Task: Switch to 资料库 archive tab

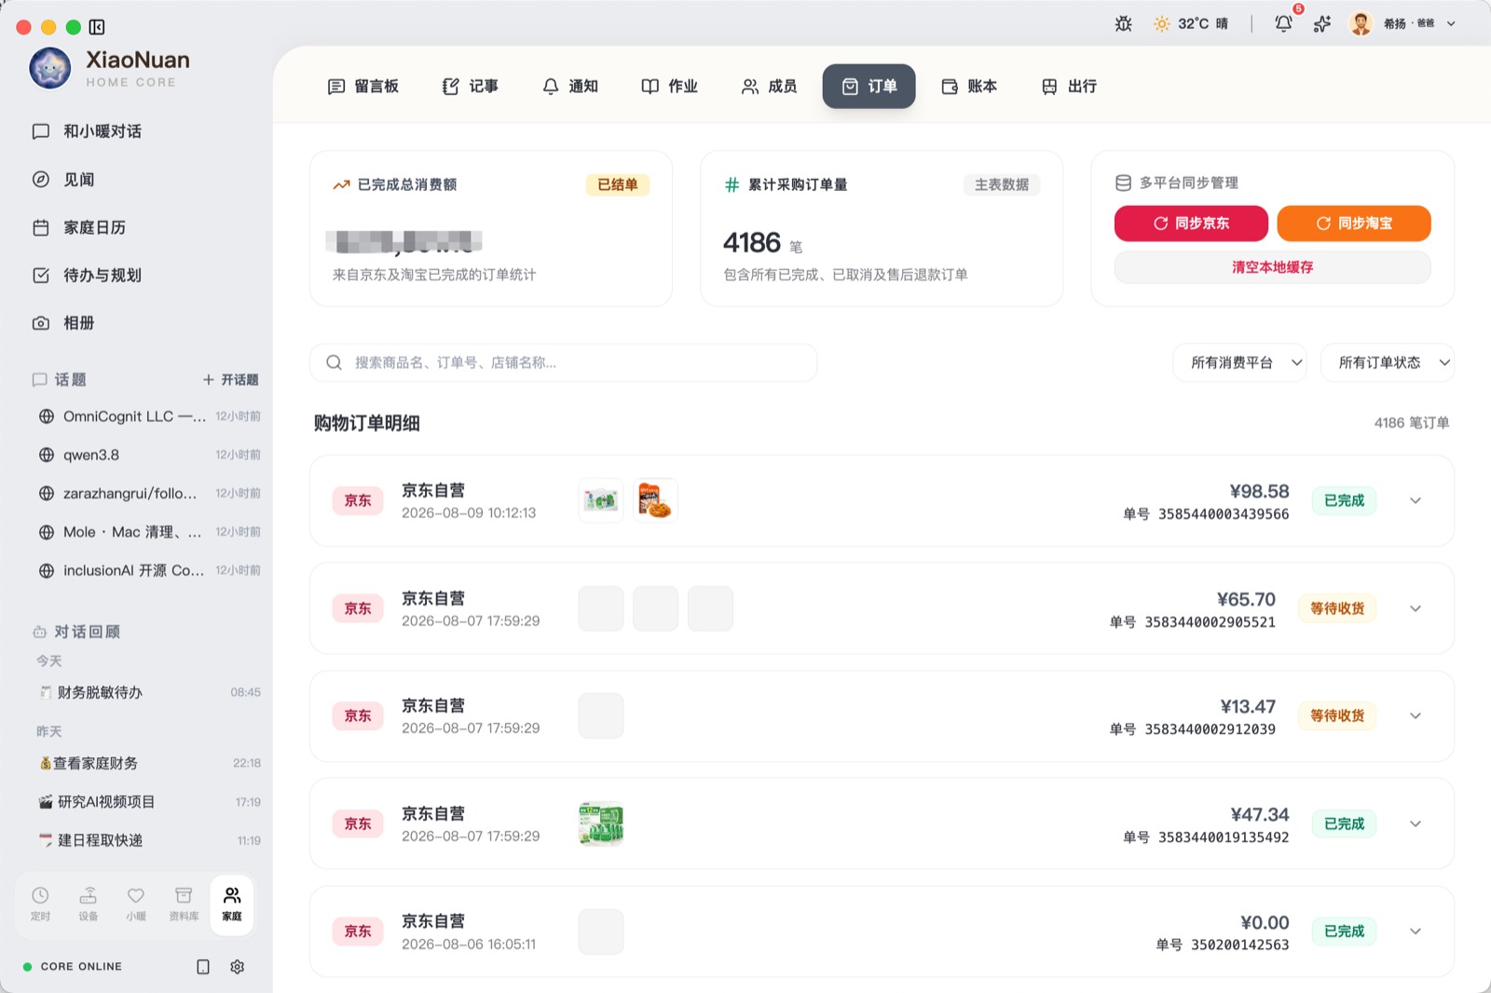Action: (185, 905)
